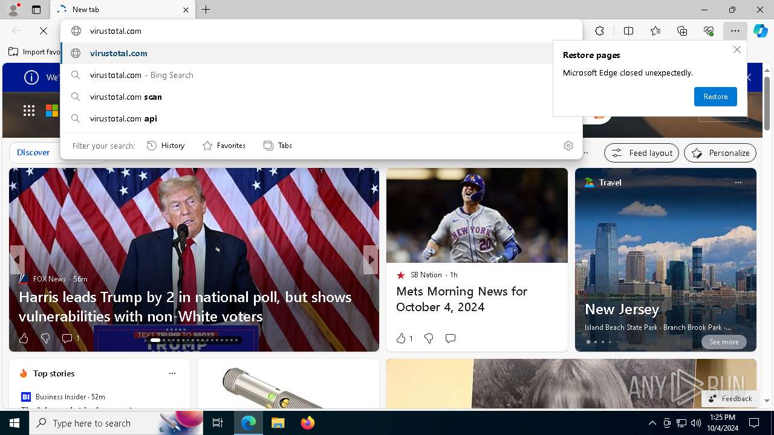Open Collections icon in toolbar
This screenshot has width=774, height=435.
(x=682, y=31)
